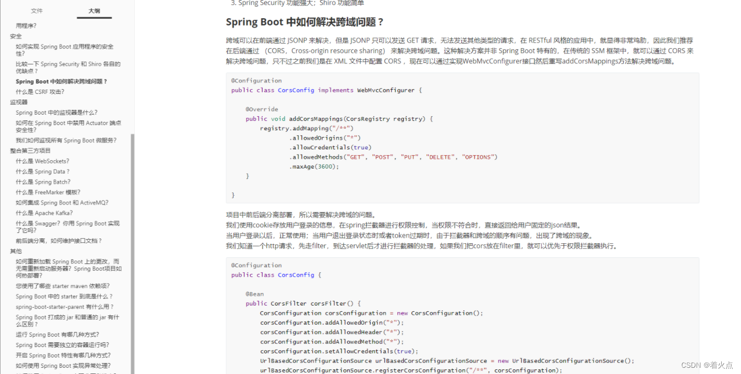Go to Spring Boot 中的监视器是什么 entry
Image resolution: width=741 pixels, height=374 pixels.
tap(57, 113)
